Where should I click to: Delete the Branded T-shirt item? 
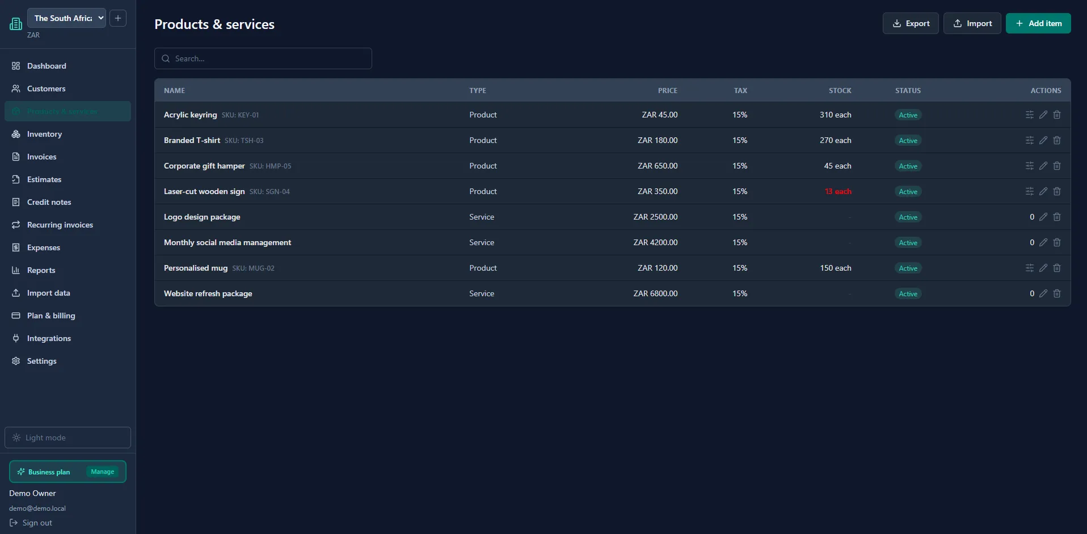pyautogui.click(x=1057, y=140)
